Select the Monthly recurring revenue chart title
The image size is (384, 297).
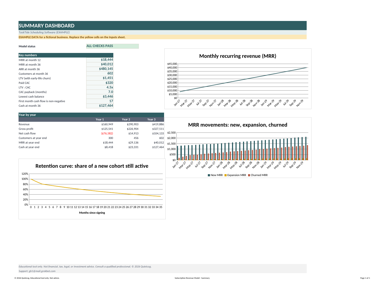pos(238,56)
